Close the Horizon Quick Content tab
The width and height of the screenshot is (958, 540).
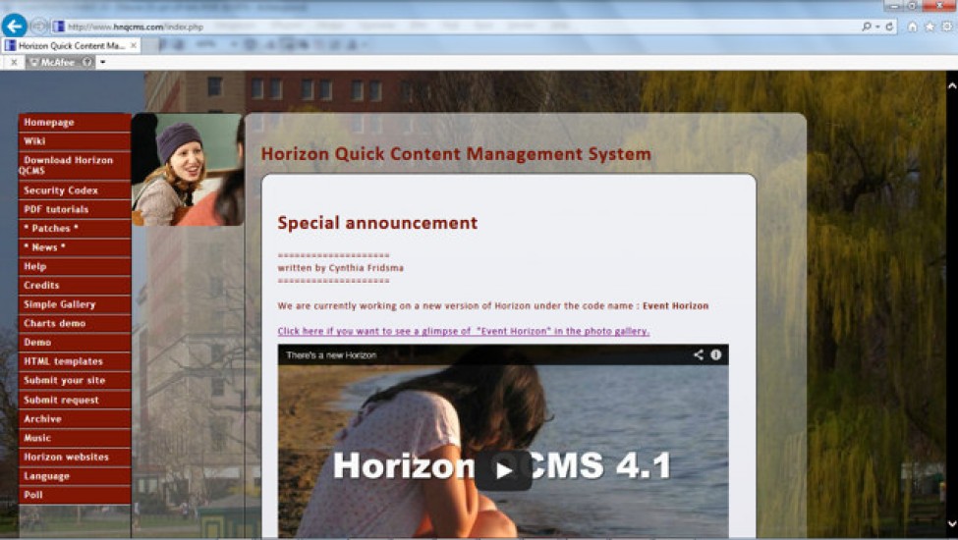point(134,45)
